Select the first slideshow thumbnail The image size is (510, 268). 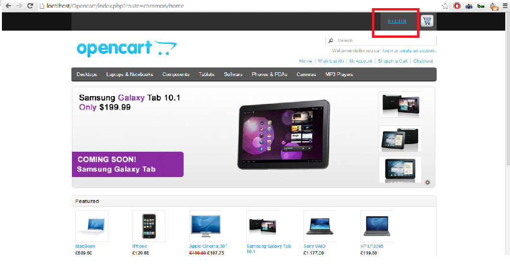pyautogui.click(x=400, y=105)
